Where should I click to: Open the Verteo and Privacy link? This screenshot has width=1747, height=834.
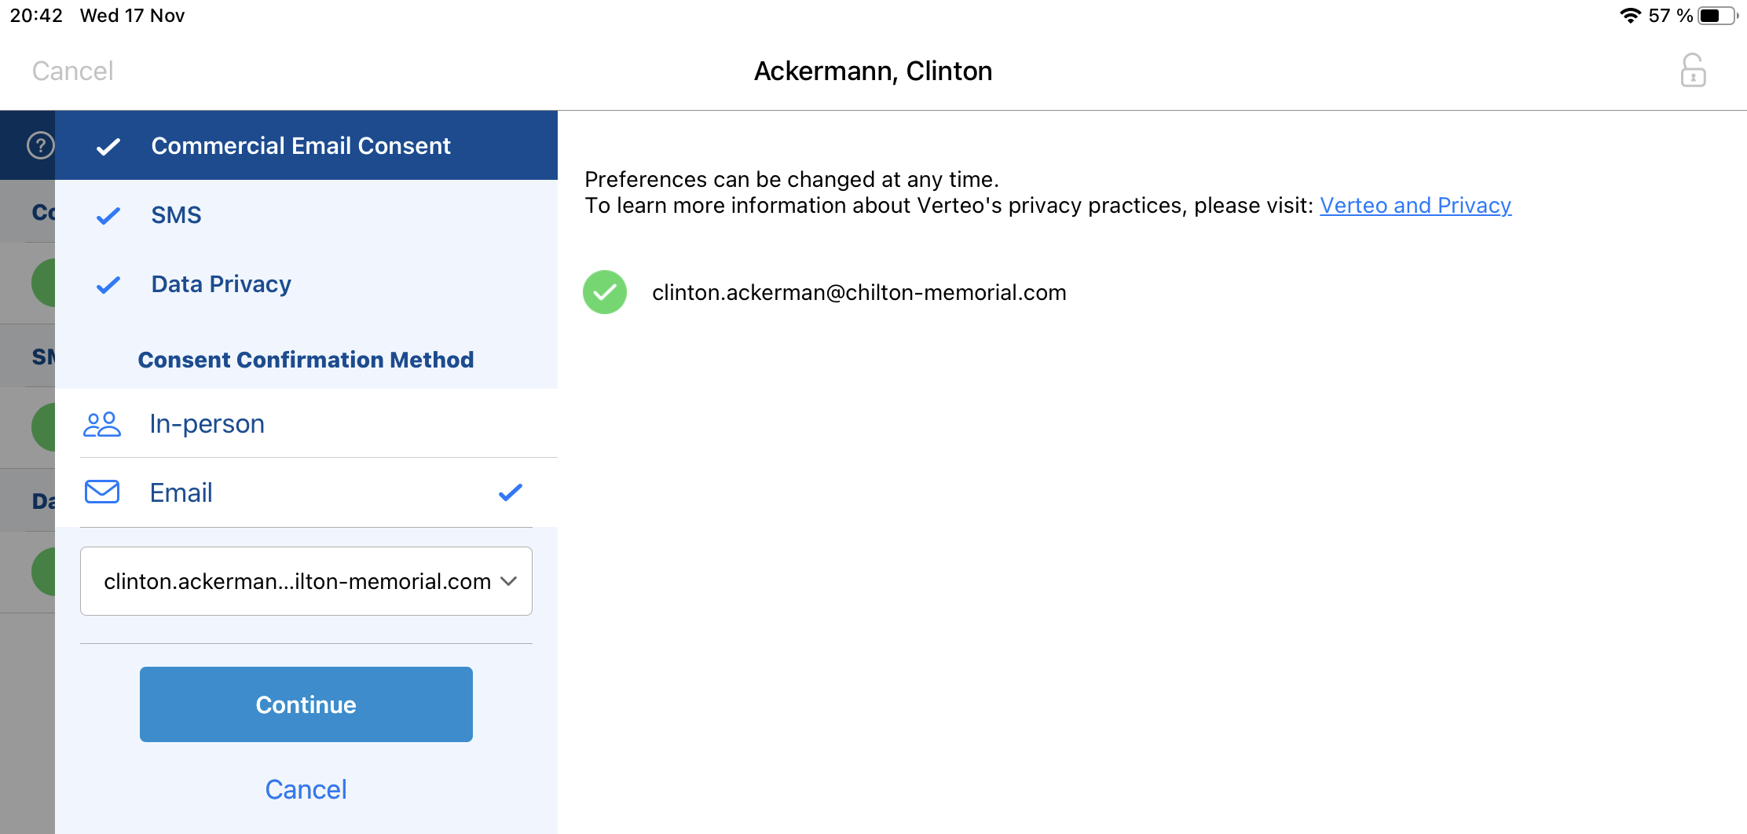[x=1415, y=206]
